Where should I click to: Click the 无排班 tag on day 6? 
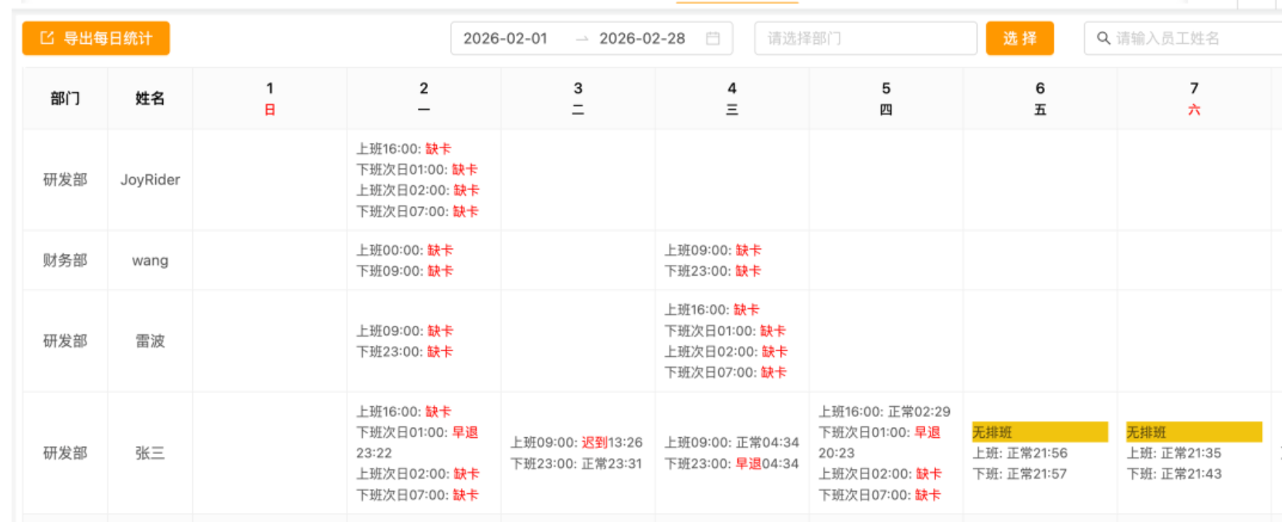pyautogui.click(x=1040, y=432)
